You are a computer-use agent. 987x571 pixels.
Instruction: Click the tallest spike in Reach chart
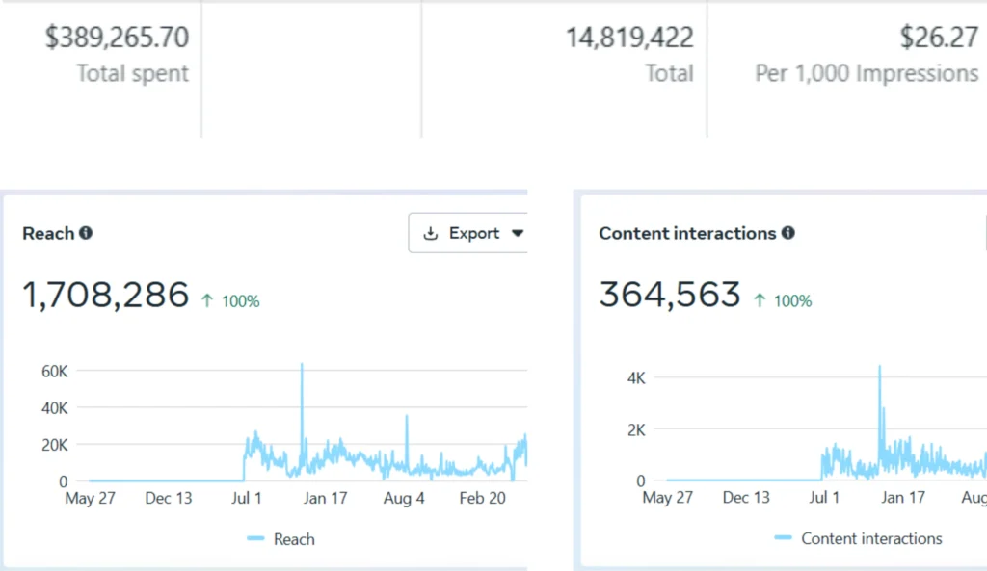coord(302,366)
